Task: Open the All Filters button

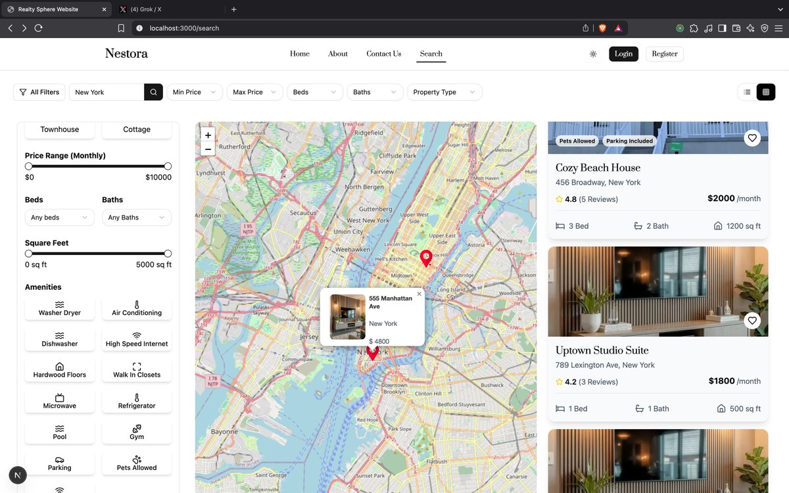Action: 39,92
